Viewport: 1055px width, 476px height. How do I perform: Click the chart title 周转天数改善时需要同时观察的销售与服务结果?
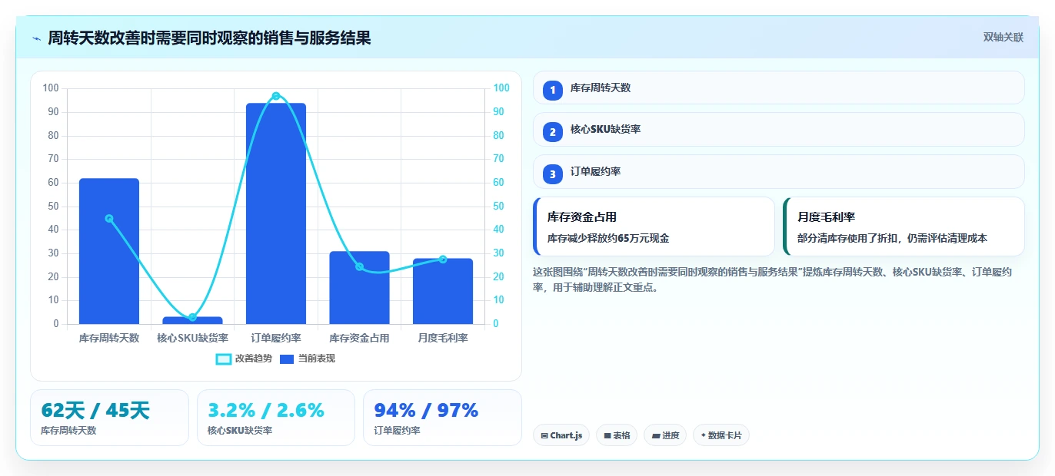point(209,38)
